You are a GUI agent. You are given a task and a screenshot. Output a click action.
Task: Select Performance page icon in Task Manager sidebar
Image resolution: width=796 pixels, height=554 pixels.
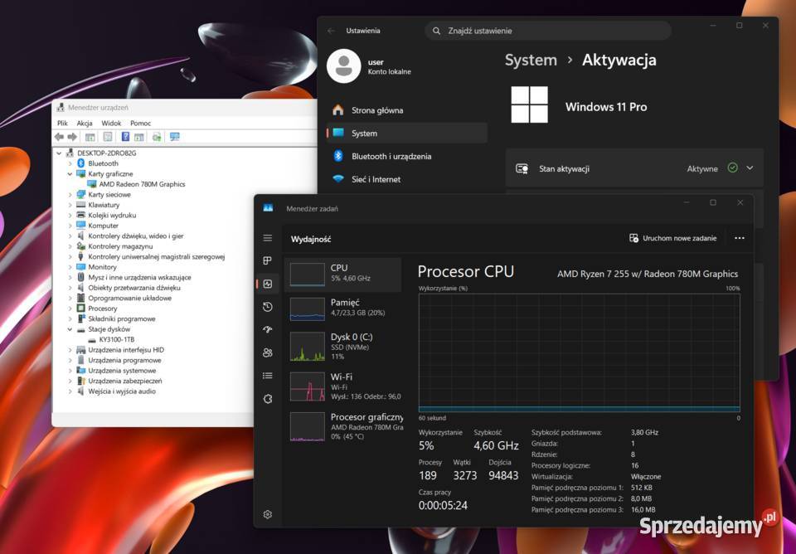pyautogui.click(x=268, y=284)
